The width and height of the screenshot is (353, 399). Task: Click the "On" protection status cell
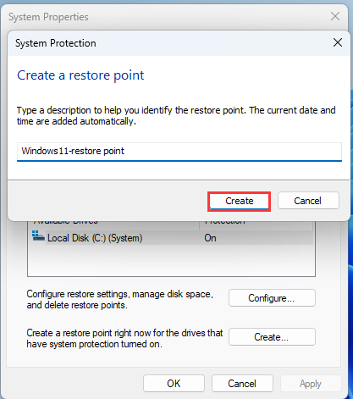click(210, 238)
